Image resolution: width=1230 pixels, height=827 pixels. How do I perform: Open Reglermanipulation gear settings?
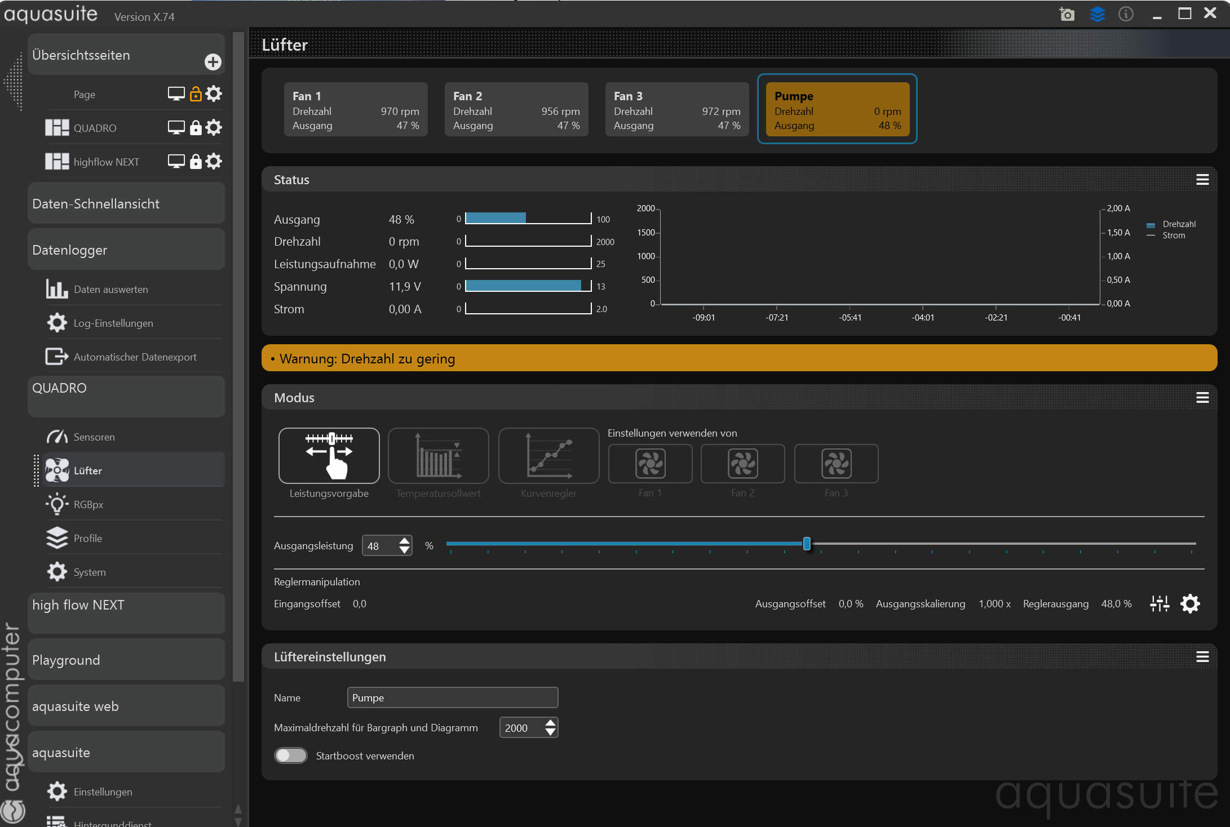click(x=1190, y=604)
